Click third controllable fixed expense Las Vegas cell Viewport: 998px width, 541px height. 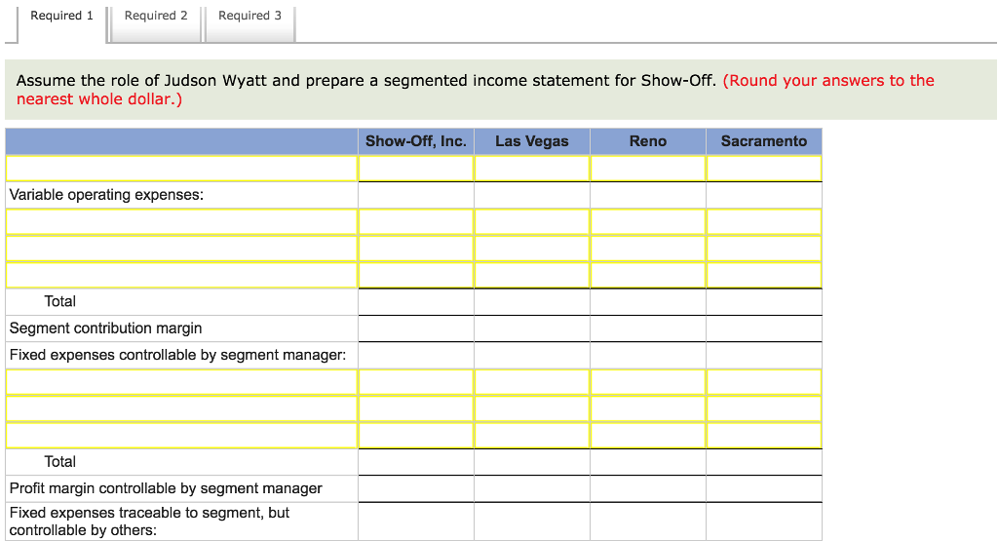(532, 436)
